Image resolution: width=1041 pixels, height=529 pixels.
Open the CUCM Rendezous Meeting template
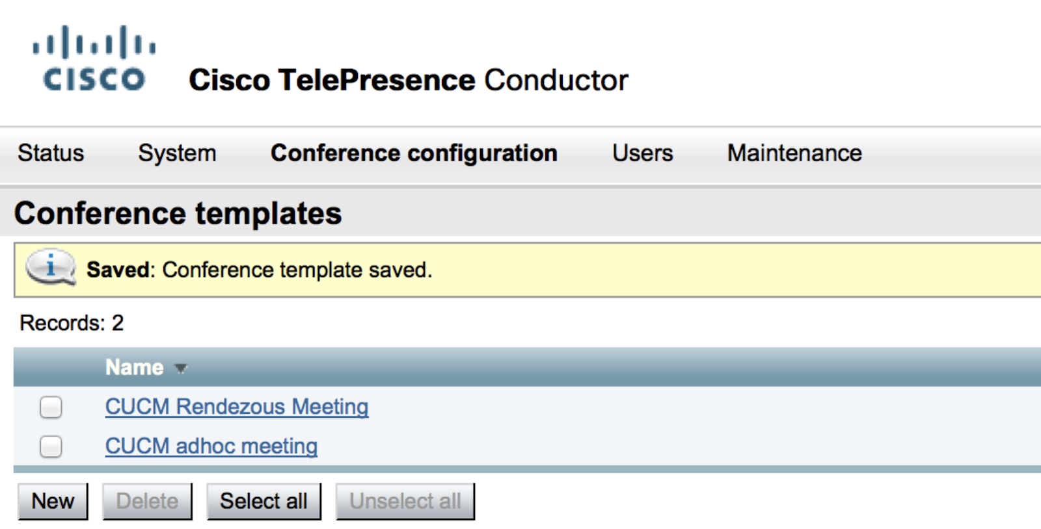(237, 407)
